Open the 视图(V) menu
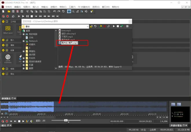The image size is (191, 132). [x=27, y=7]
